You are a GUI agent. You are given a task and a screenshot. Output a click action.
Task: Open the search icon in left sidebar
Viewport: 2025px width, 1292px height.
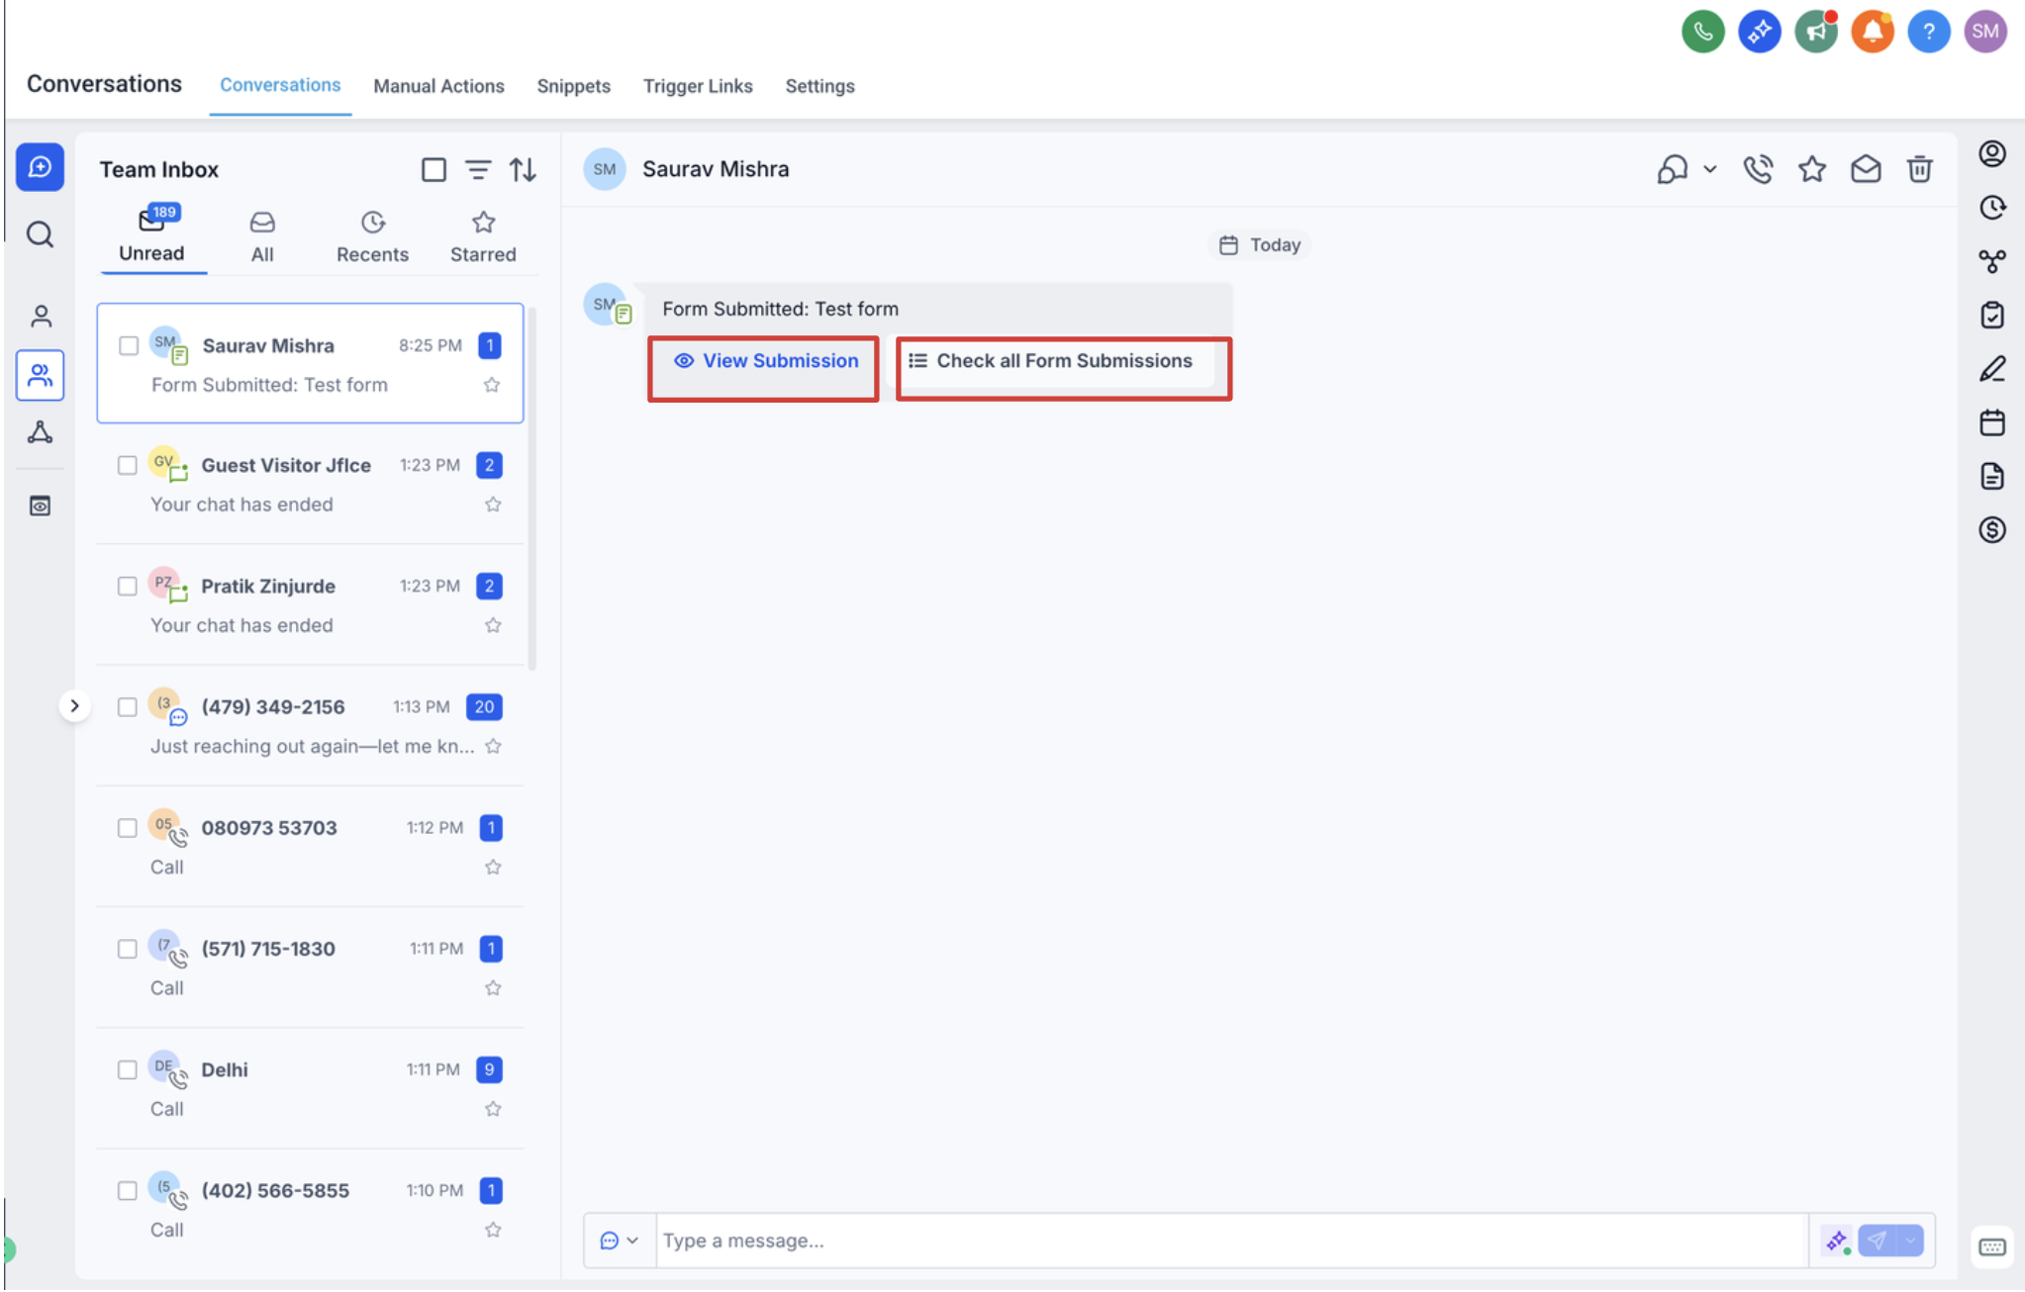pyautogui.click(x=40, y=235)
